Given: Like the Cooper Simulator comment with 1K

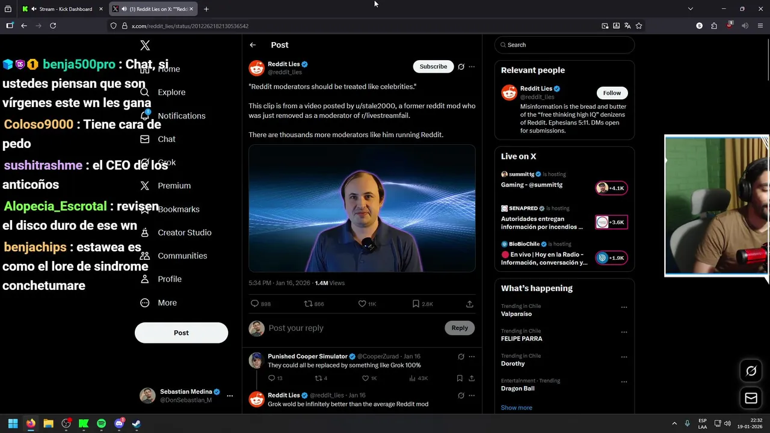Looking at the screenshot, I should [x=369, y=378].
